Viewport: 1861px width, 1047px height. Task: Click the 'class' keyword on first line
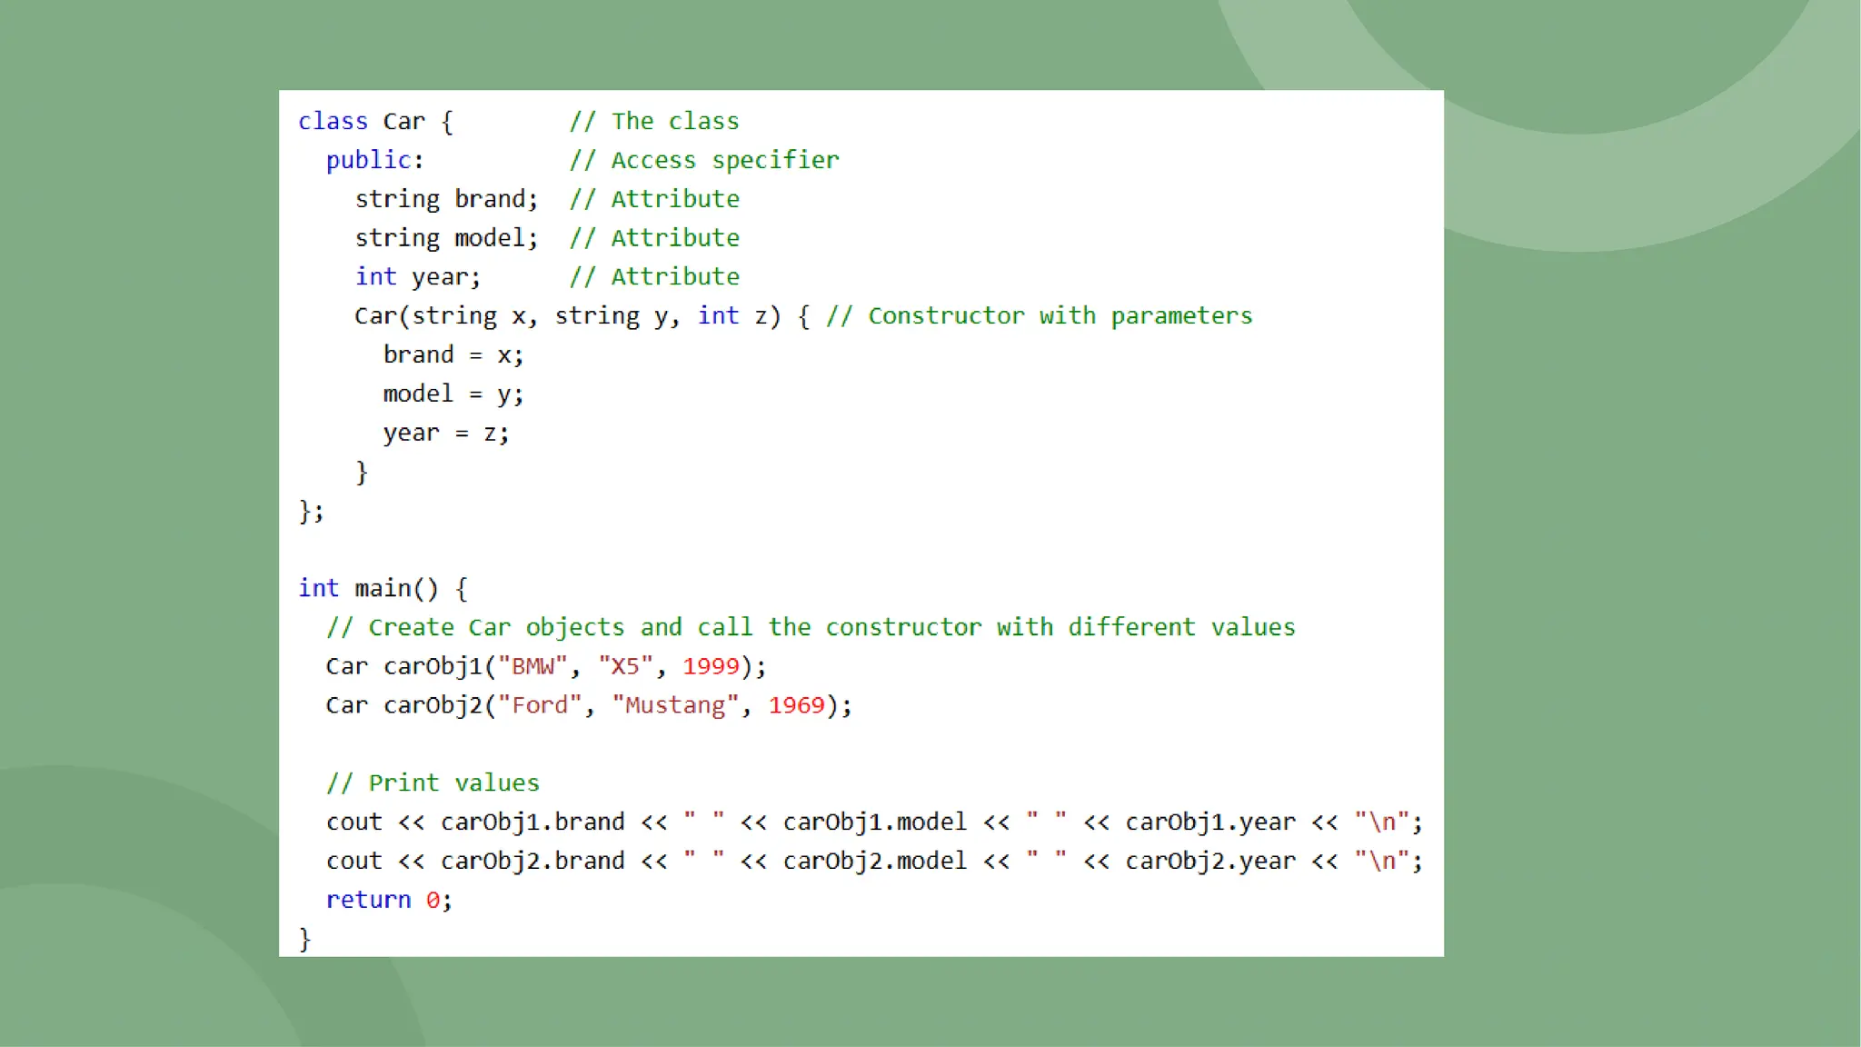pyautogui.click(x=333, y=121)
